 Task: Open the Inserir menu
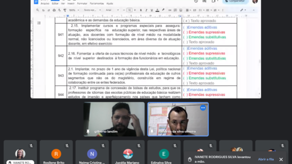[x=71, y=4]
